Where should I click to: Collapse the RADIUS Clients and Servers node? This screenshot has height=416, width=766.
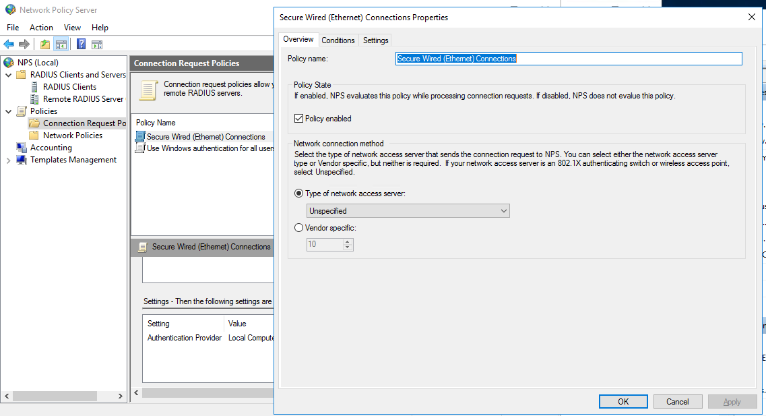8,75
